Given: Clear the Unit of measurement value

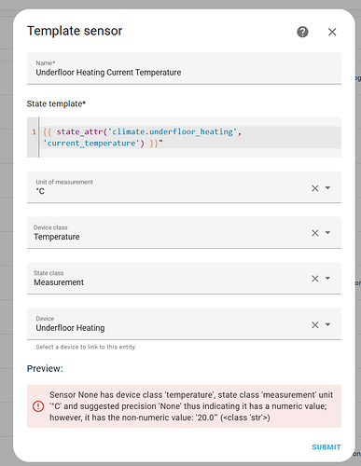Looking at the screenshot, I should pos(315,188).
